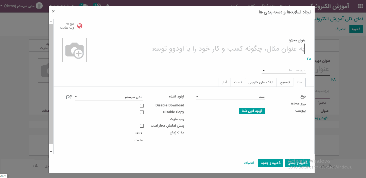Expand the برچسب ها tags dropdown
The height and width of the screenshot is (178, 366).
click(x=284, y=70)
